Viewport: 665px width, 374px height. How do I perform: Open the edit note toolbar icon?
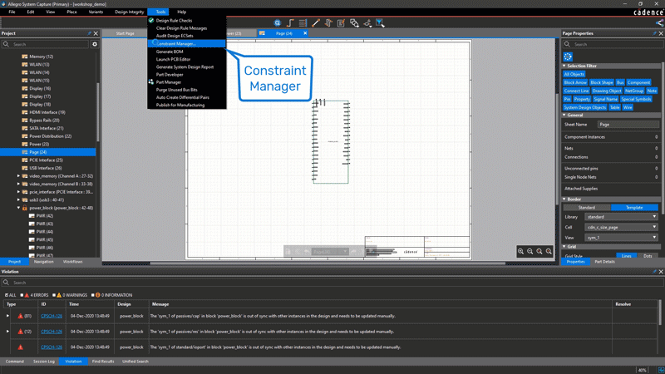point(341,23)
